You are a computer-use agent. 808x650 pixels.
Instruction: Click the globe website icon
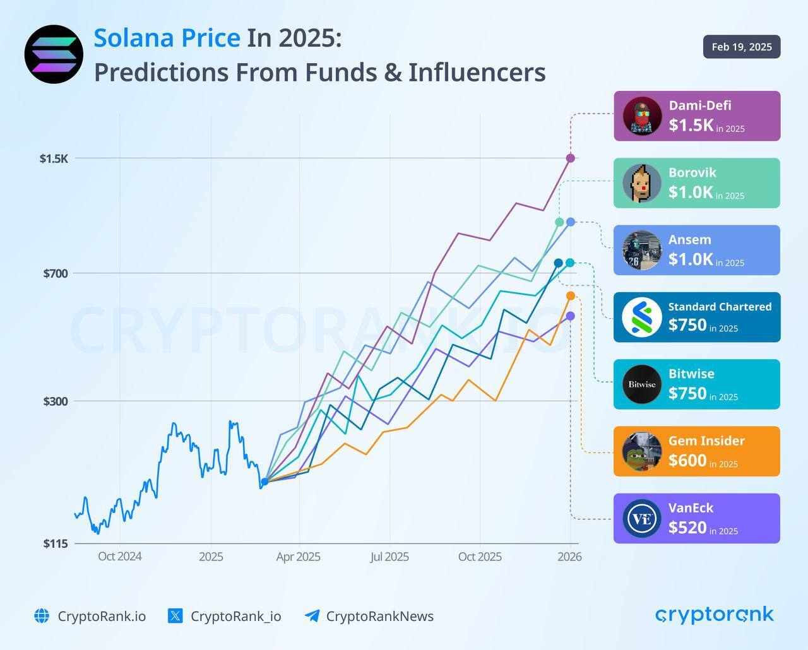click(x=42, y=616)
